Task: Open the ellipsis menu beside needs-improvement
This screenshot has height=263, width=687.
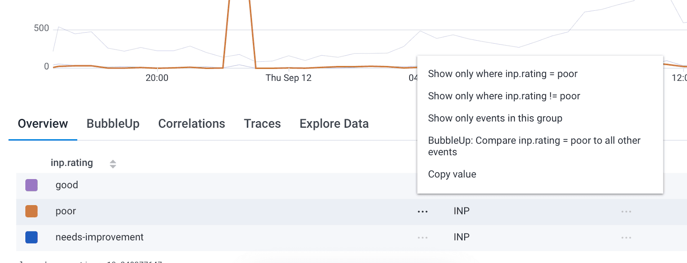Action: pyautogui.click(x=423, y=238)
